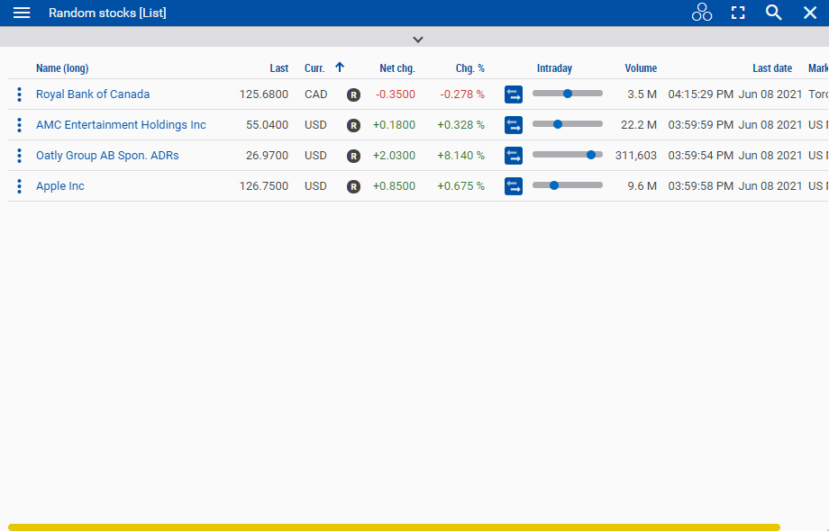Open row menu for Royal Bank of Canada

[19, 94]
